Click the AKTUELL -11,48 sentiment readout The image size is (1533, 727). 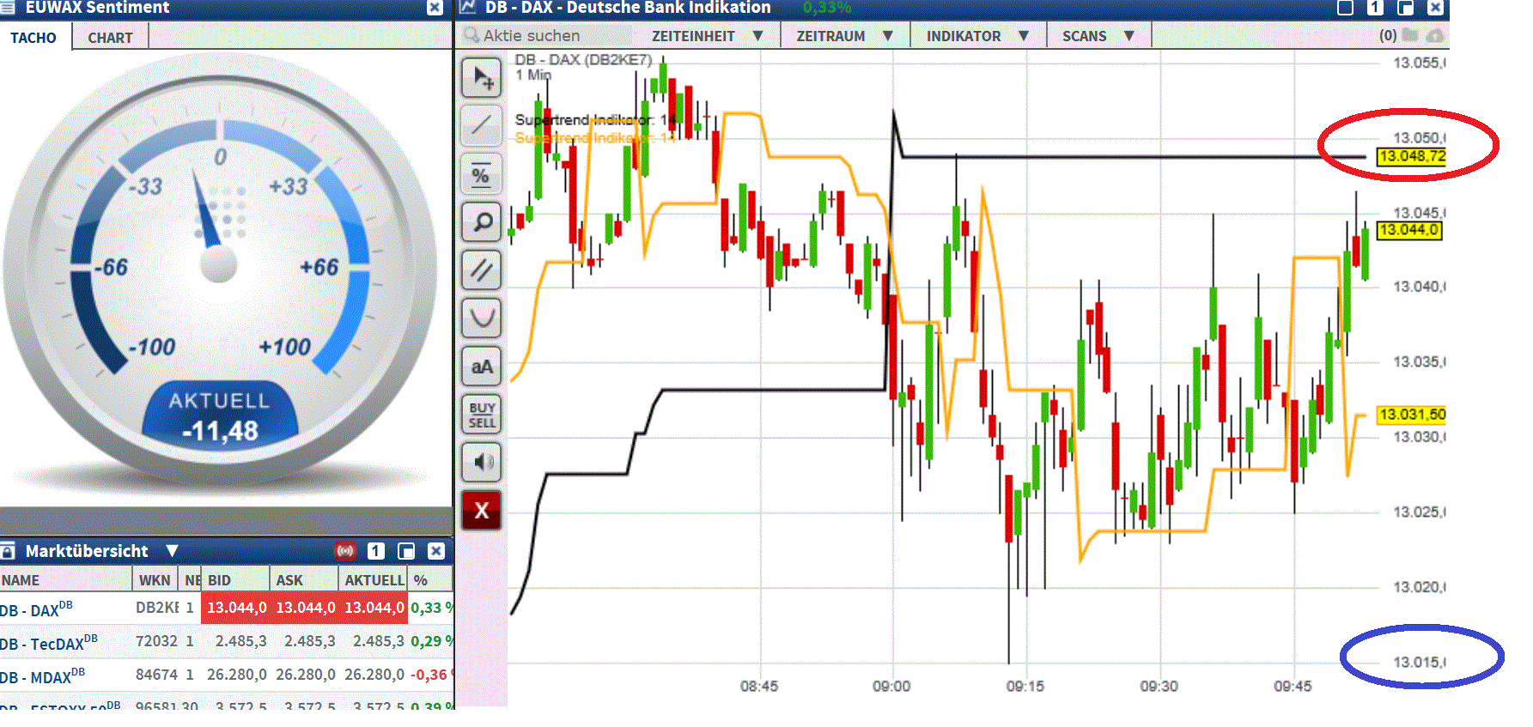220,416
